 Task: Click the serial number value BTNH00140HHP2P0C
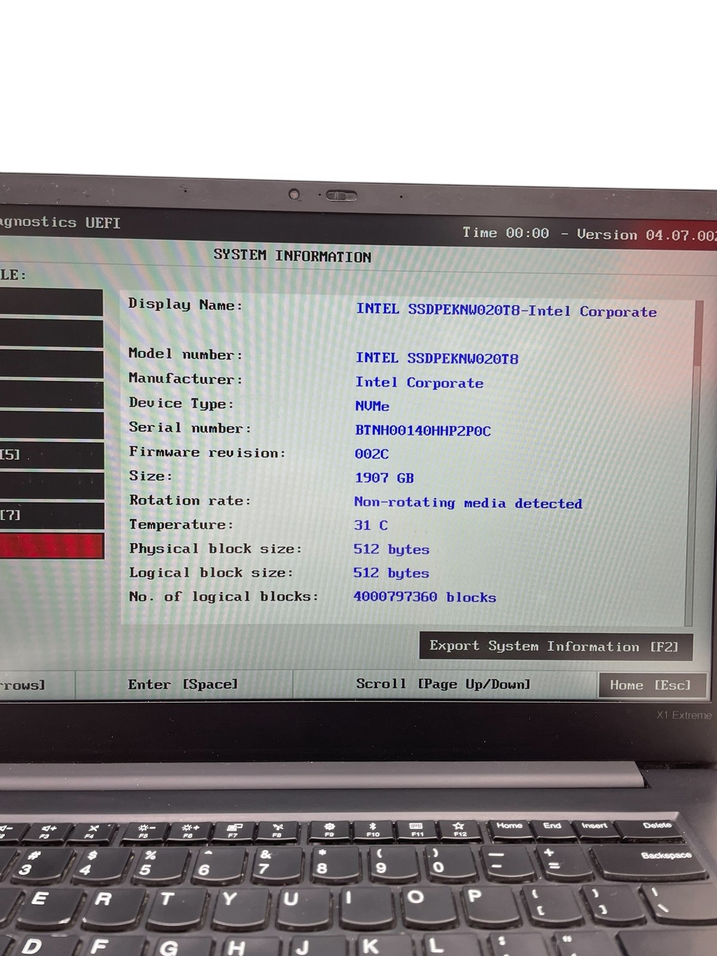click(422, 430)
